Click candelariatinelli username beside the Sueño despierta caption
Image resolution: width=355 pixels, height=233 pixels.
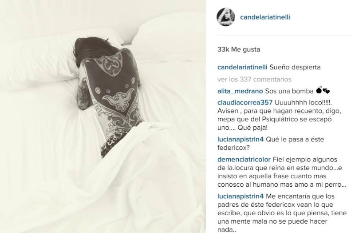(242, 68)
